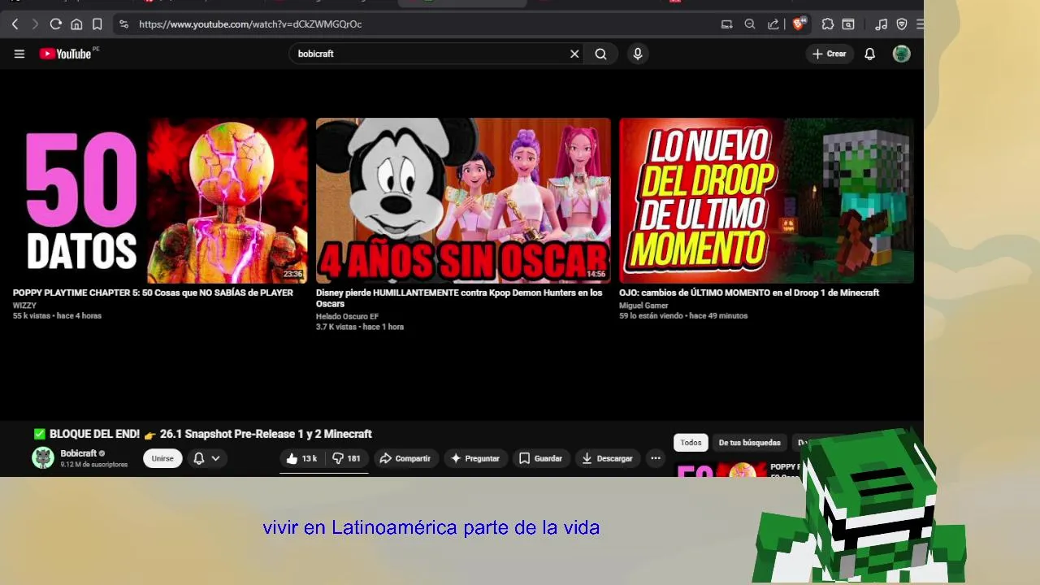This screenshot has width=1040, height=585.
Task: Open the account avatar menu
Action: click(901, 54)
